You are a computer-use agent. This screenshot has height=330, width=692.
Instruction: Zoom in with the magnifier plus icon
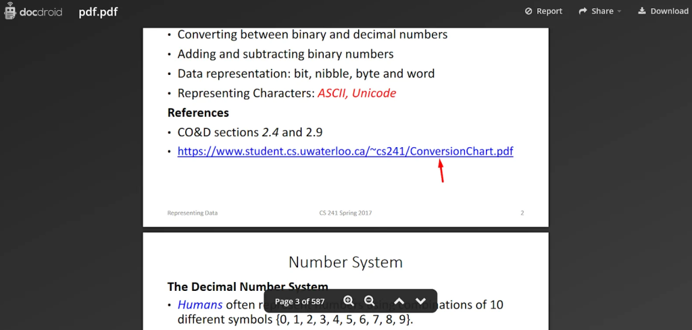(x=349, y=301)
